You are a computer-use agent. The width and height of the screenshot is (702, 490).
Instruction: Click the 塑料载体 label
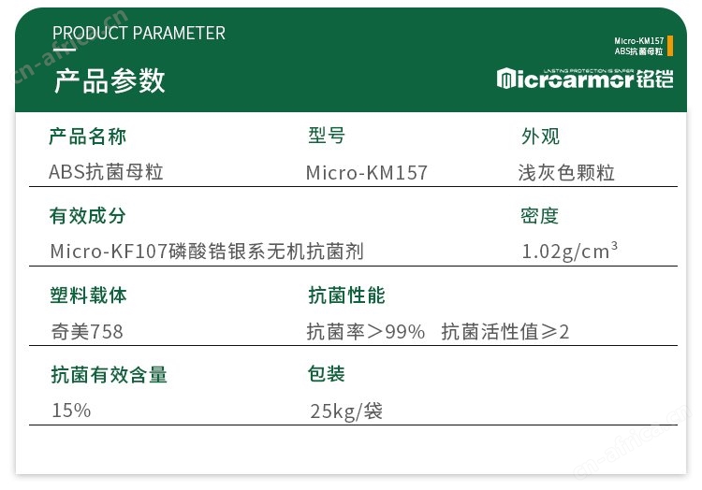pyautogui.click(x=88, y=295)
